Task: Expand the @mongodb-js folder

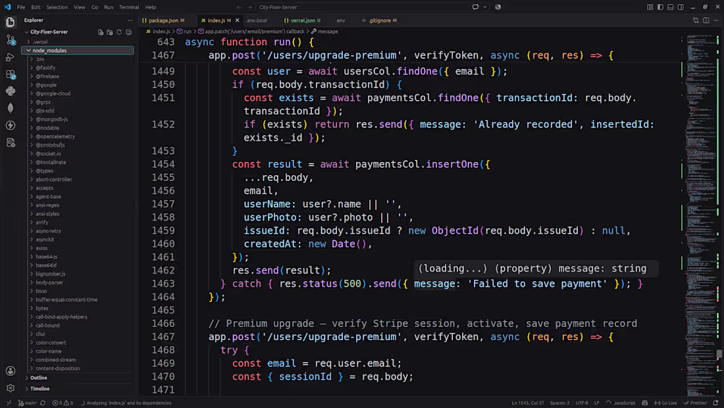Action: click(x=52, y=119)
